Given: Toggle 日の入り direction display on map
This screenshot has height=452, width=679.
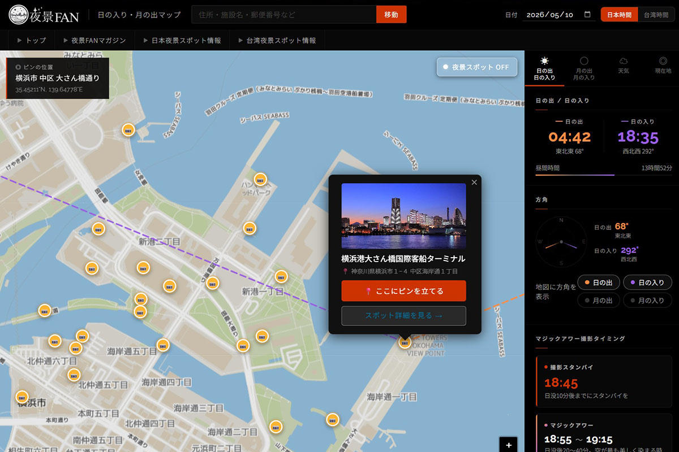Looking at the screenshot, I should point(647,282).
